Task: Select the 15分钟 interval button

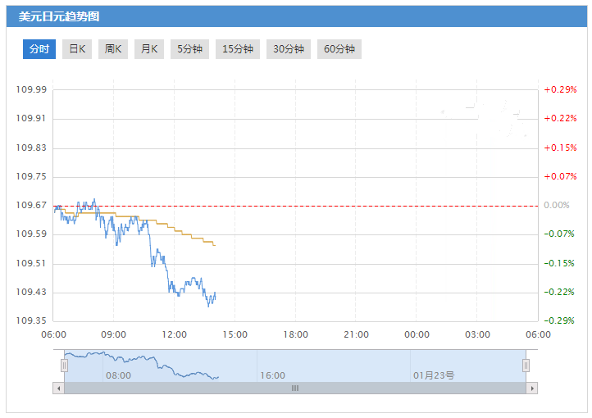Action: click(x=238, y=49)
